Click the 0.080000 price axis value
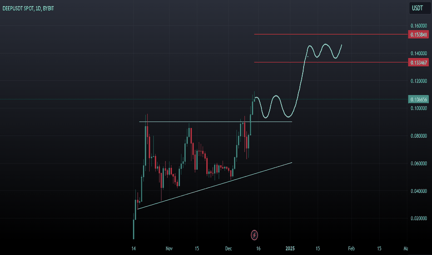The image size is (432, 255). click(x=419, y=136)
